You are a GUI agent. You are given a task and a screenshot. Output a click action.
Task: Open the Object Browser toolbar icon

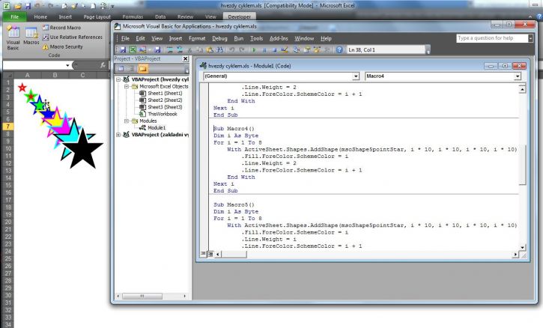tap(316, 50)
